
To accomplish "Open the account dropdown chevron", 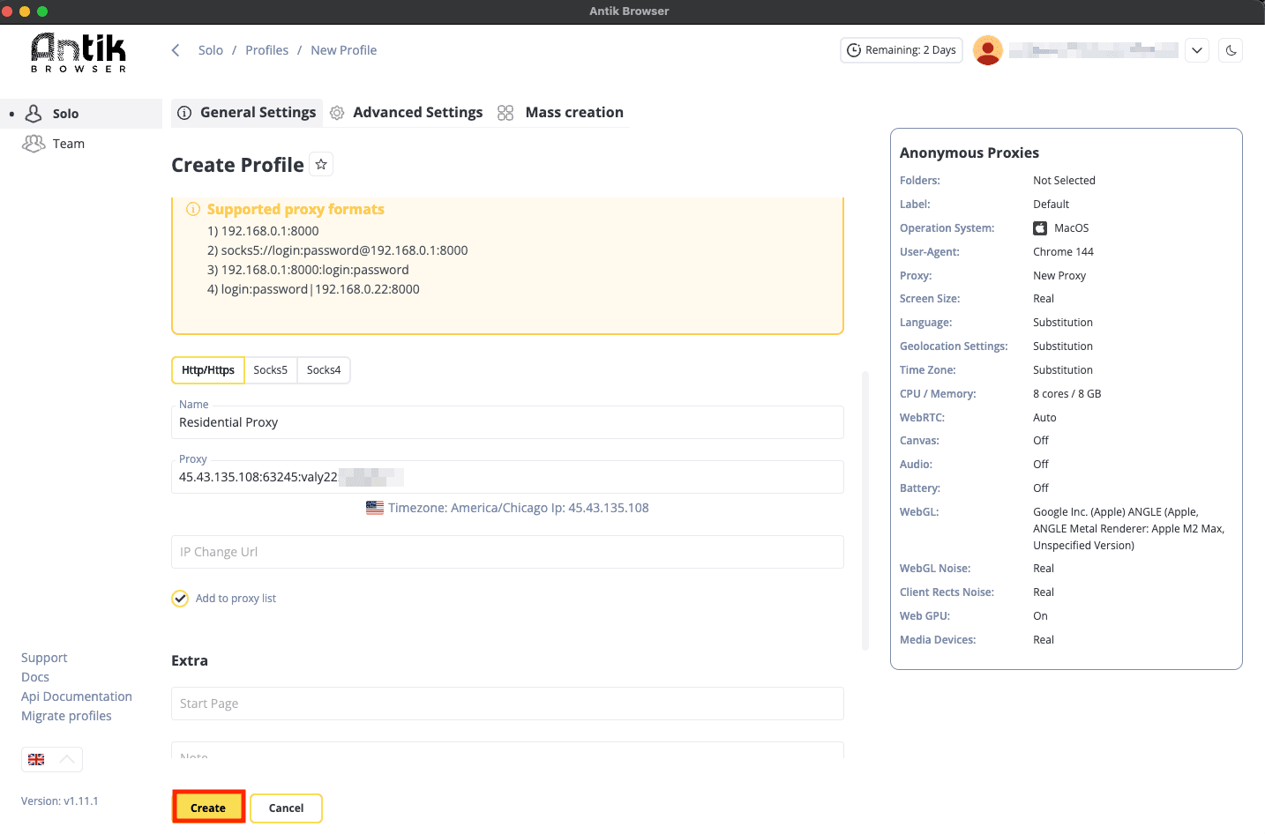I will (x=1197, y=50).
